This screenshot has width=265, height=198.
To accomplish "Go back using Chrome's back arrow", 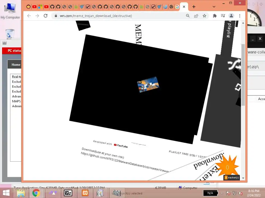I will 29,16.
